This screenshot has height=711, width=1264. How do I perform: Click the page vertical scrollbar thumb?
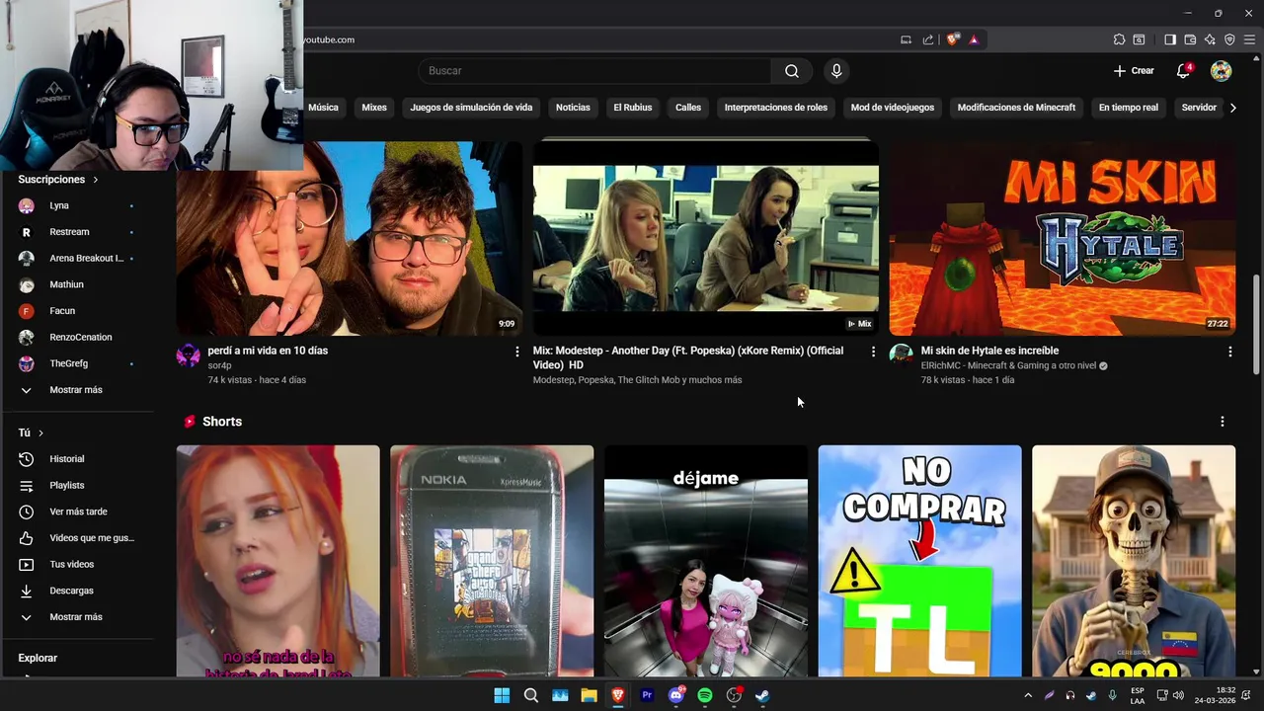click(x=1256, y=324)
